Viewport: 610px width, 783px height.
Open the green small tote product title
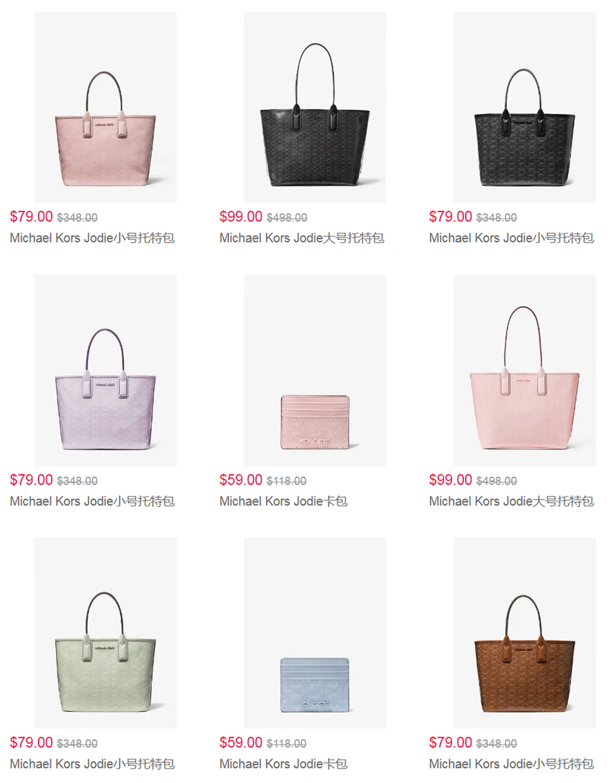click(x=92, y=764)
